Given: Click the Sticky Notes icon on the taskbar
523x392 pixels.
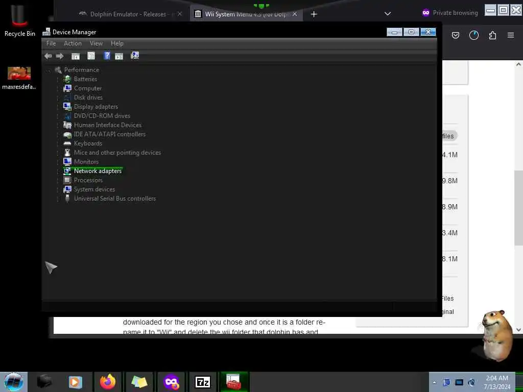Looking at the screenshot, I should pos(139,382).
